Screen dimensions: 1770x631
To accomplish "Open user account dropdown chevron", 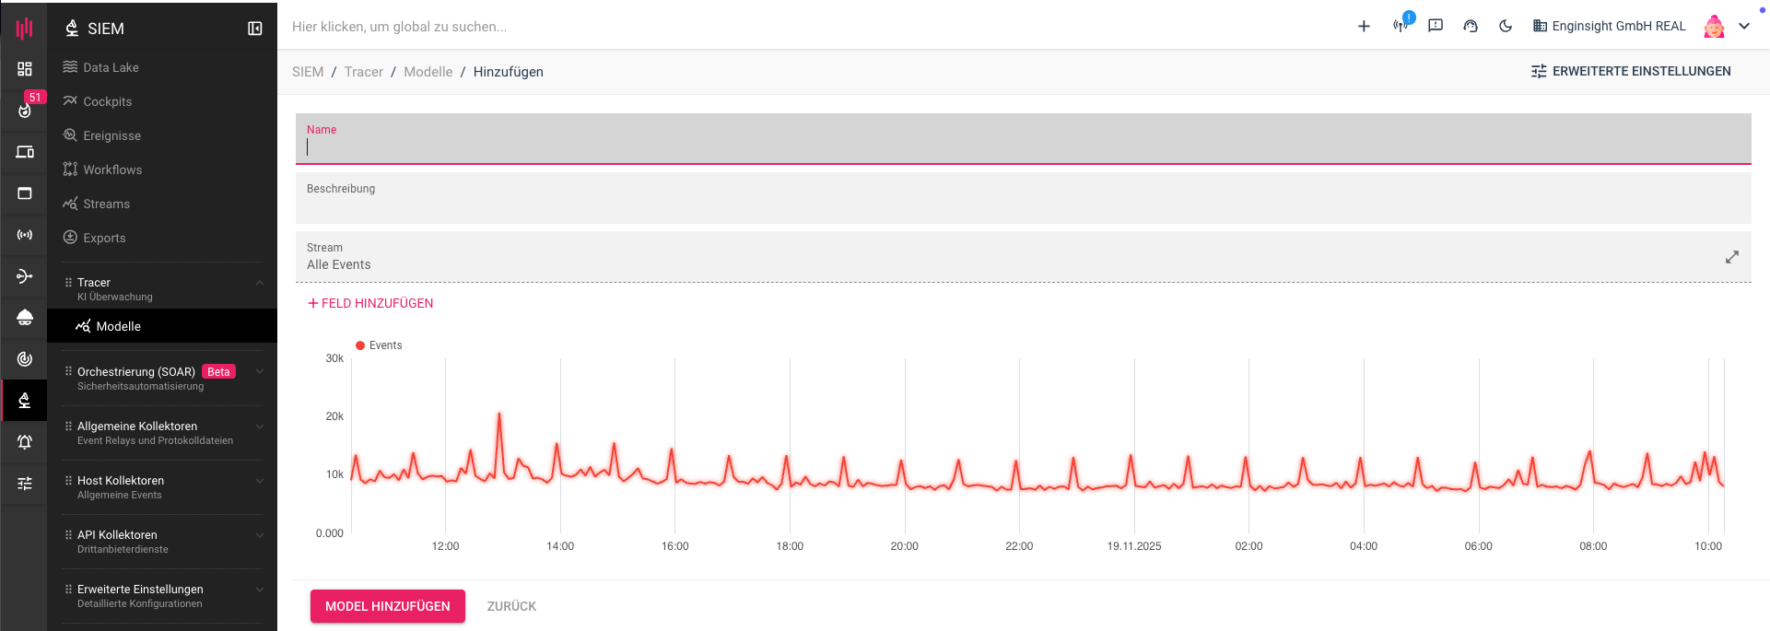I will click(1744, 27).
